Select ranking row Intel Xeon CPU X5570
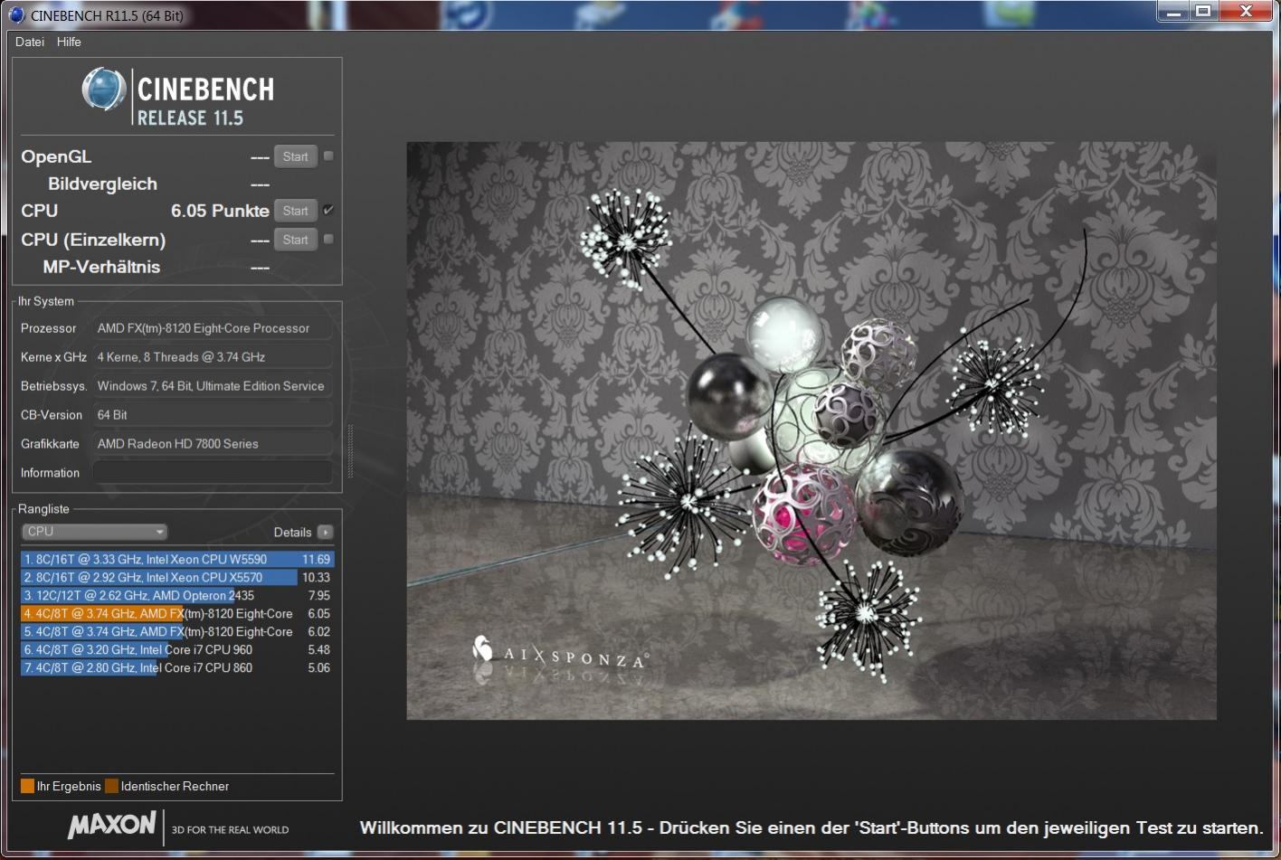The height and width of the screenshot is (860, 1281). click(177, 577)
